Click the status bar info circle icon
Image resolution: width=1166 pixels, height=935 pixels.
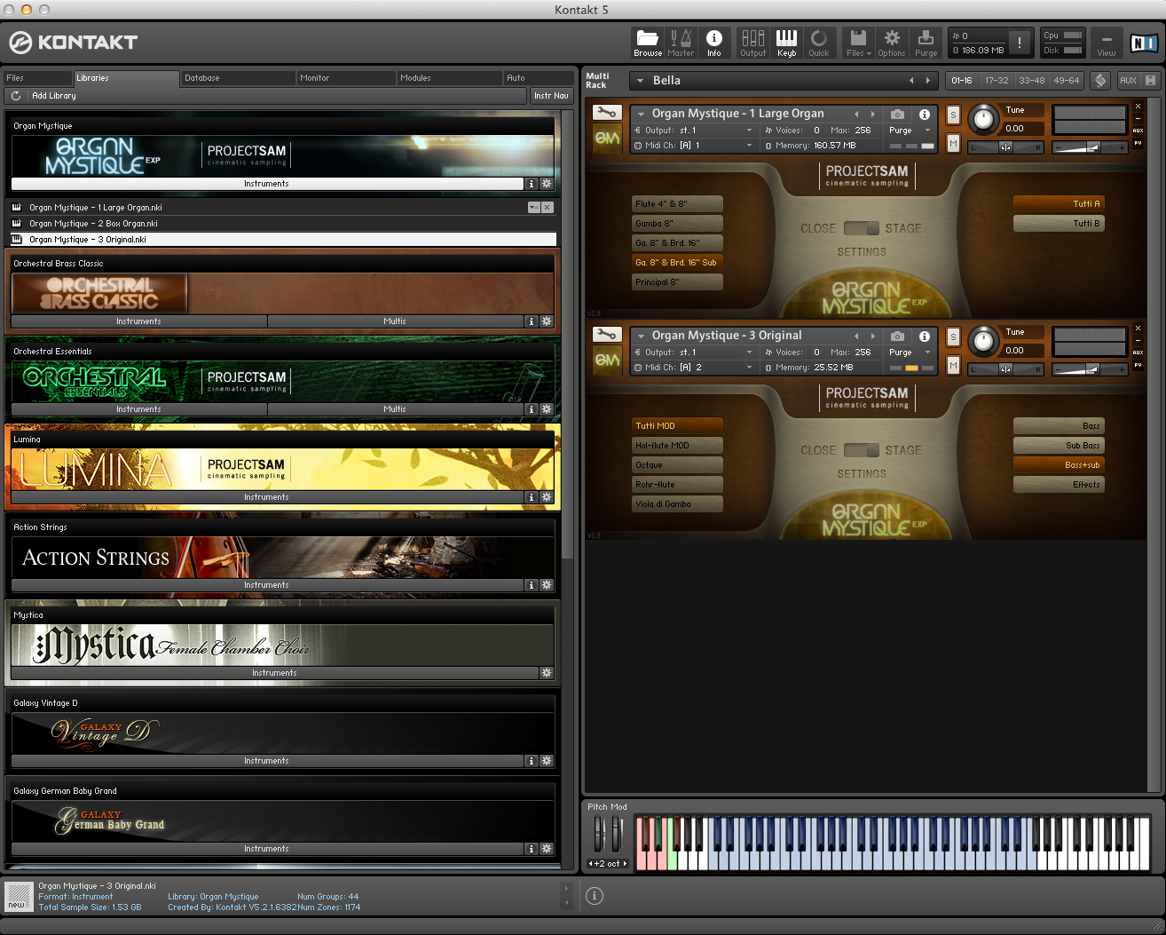595,896
